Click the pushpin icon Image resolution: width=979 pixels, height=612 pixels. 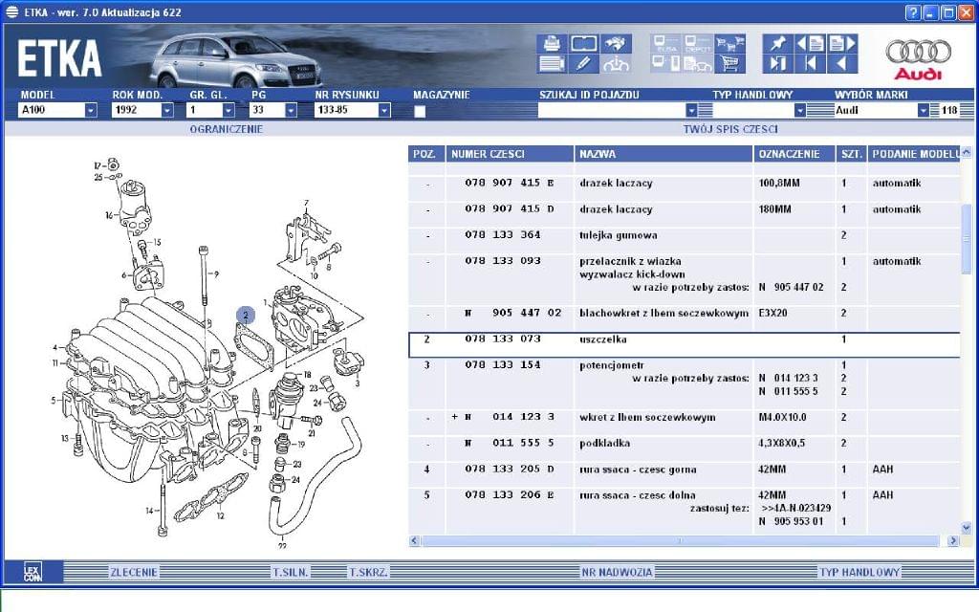click(777, 43)
